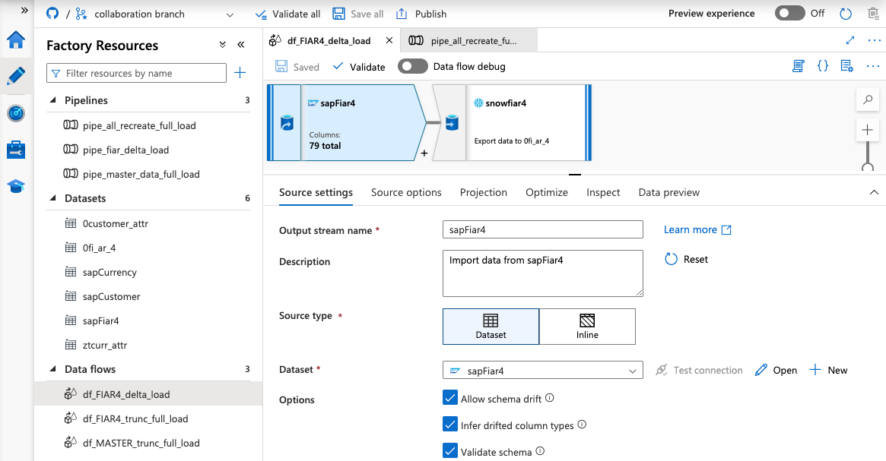View the JSON code with the braces icon
Screen dimensions: 886x461
tap(822, 66)
